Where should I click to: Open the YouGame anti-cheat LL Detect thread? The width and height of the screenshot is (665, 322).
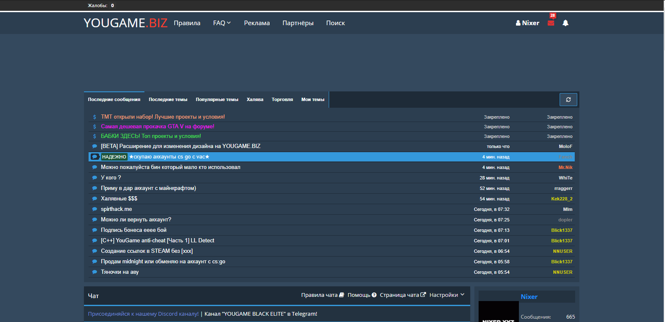pos(157,241)
